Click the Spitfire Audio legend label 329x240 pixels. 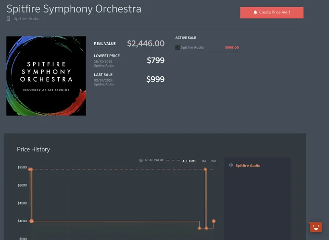tap(248, 166)
